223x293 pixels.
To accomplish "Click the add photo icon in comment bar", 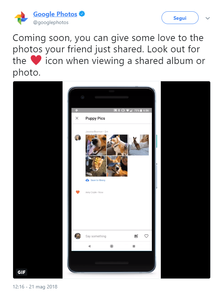I will [136, 236].
